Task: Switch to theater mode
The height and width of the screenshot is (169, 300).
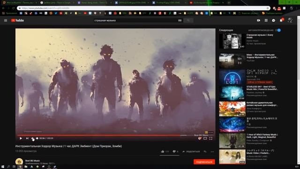Action: 205,138
